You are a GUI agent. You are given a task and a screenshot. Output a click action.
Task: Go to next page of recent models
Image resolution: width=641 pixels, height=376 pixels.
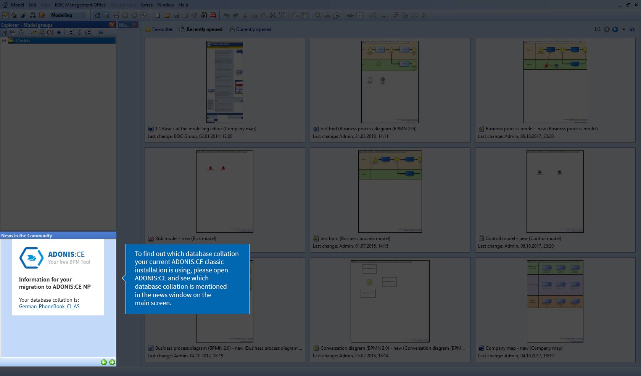point(615,29)
